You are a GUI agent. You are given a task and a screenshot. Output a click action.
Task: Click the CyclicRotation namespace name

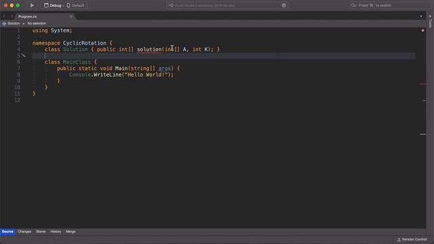coord(84,43)
